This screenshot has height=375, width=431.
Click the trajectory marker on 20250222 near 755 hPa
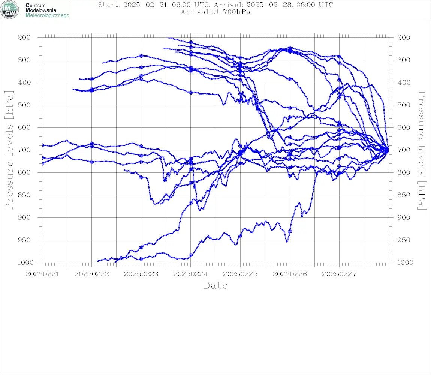tap(92, 162)
